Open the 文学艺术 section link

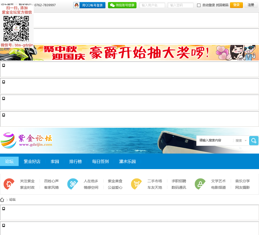tap(219, 181)
